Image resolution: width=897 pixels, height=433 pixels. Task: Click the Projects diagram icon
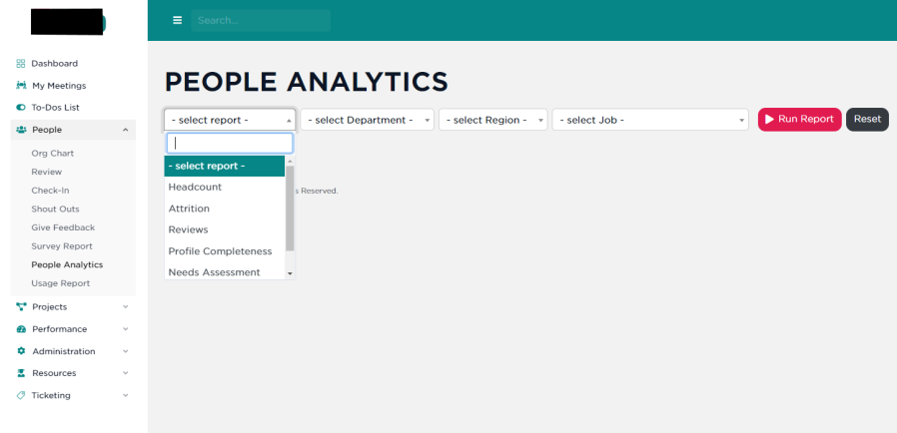(x=21, y=306)
